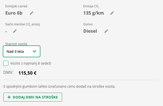Screen dimensions: 163x106
Task: Select the Euro 6b value text
Action: click(x=14, y=13)
